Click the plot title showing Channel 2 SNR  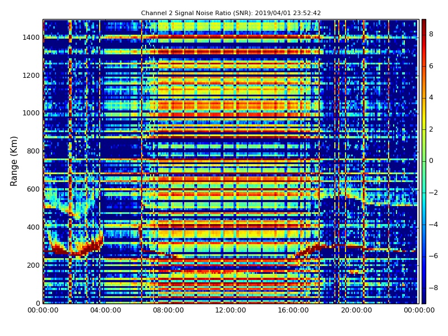[231, 13]
